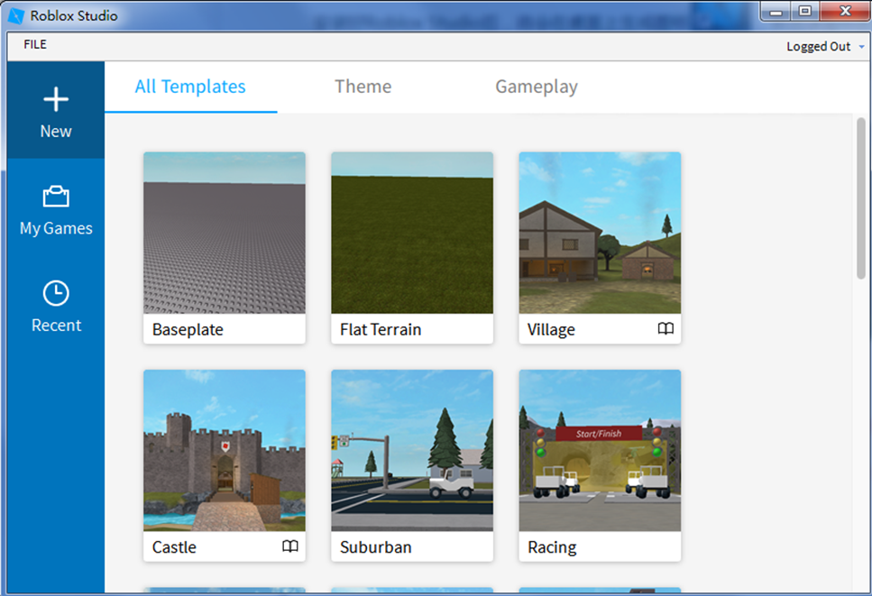Select the Suburban template thumbnail

(412, 450)
